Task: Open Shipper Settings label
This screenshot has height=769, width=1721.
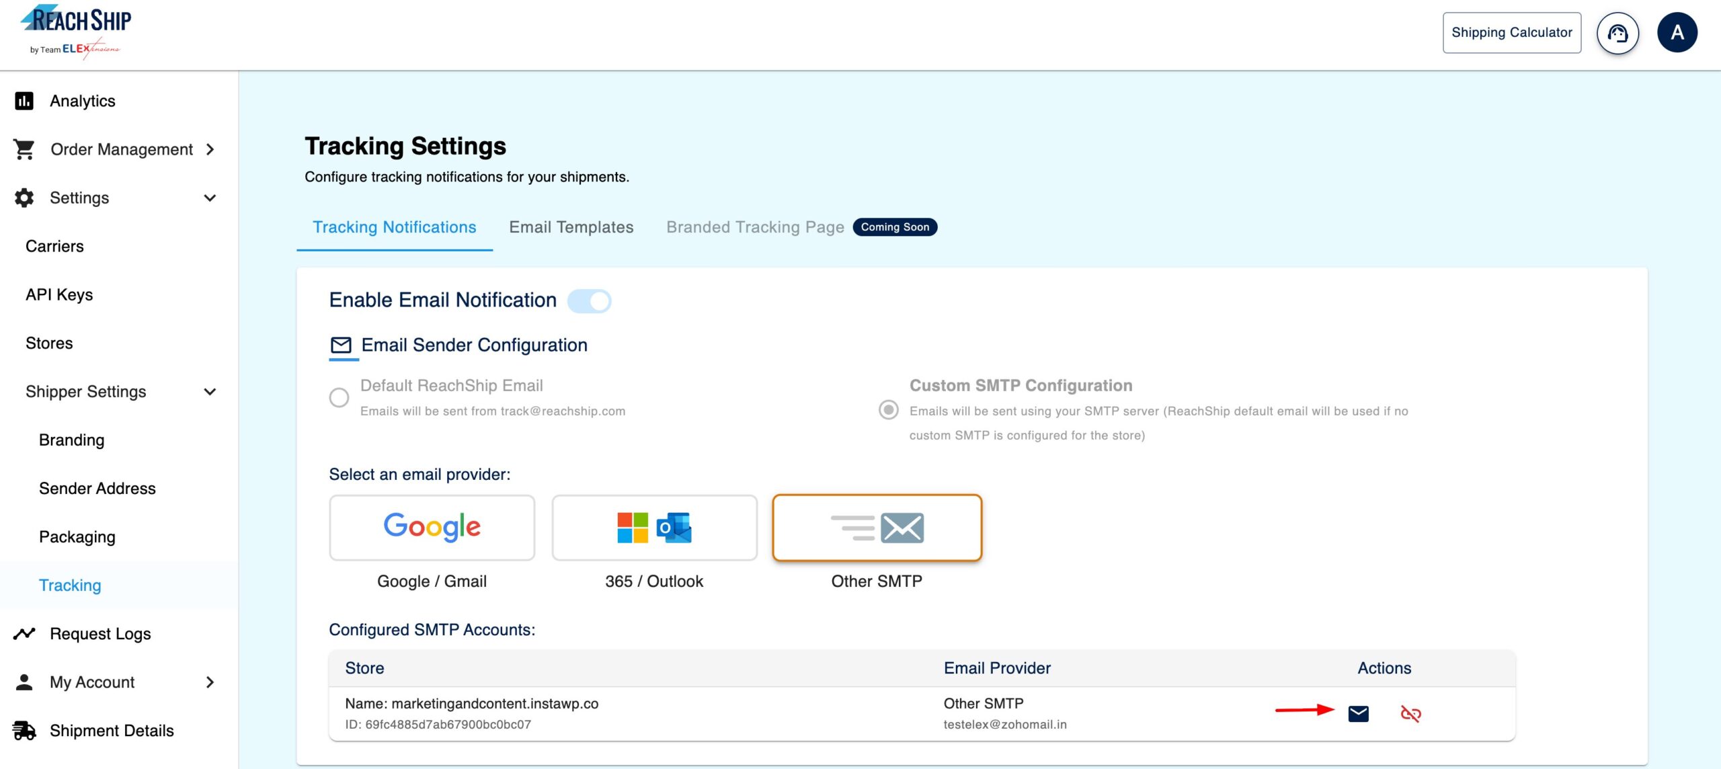Action: click(85, 391)
